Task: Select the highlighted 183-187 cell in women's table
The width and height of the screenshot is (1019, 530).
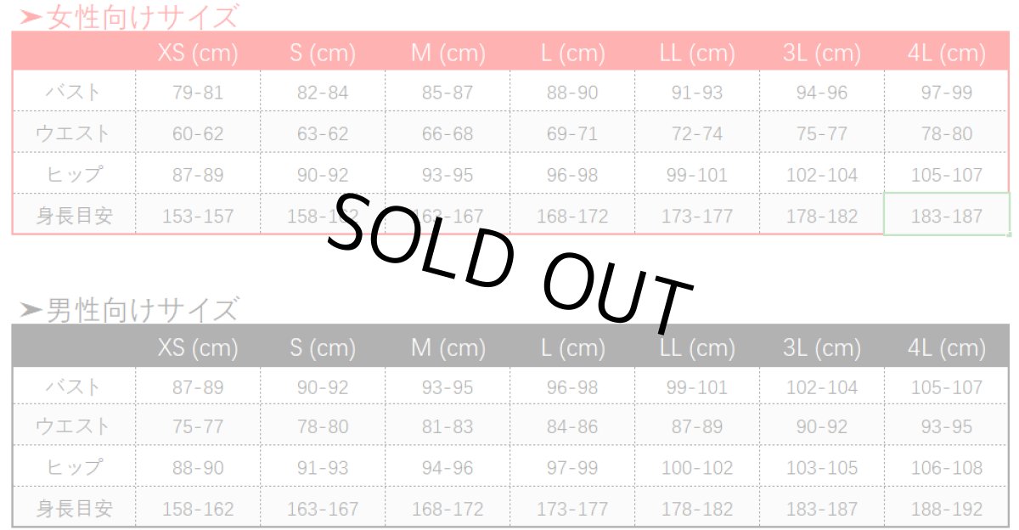Action: click(x=946, y=216)
